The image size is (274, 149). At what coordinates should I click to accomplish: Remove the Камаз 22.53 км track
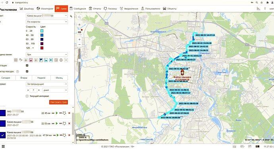click(69, 123)
